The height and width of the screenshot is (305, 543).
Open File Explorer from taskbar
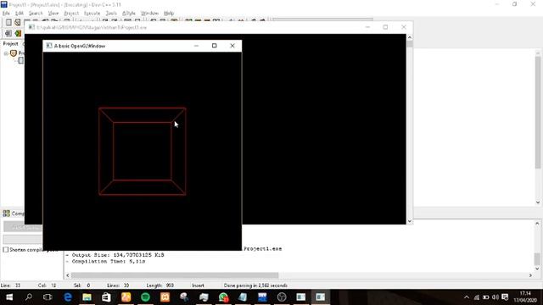[x=87, y=297]
